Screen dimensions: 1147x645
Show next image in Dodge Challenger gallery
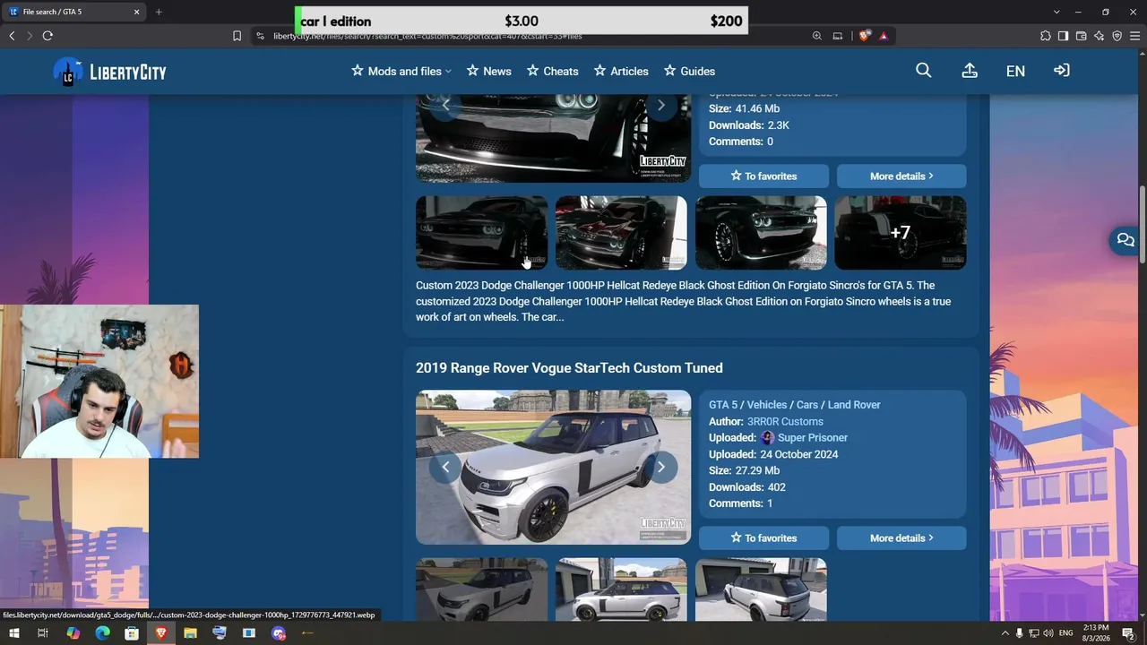(661, 106)
